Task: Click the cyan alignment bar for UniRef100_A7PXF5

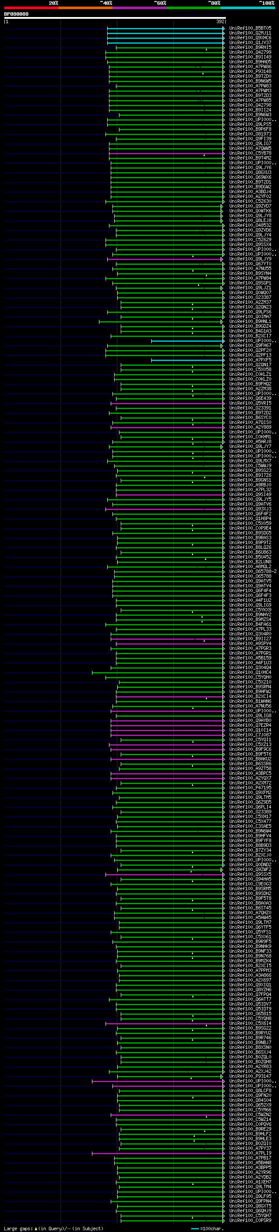Action: point(187,360)
